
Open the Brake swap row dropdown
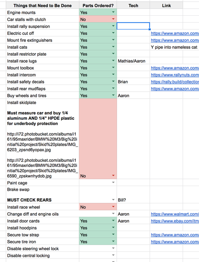point(113,200)
